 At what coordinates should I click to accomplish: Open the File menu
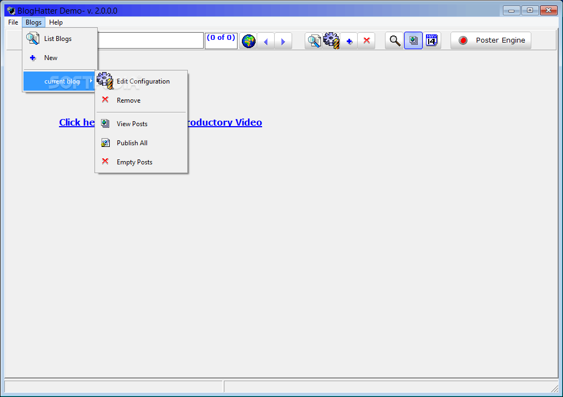[13, 22]
